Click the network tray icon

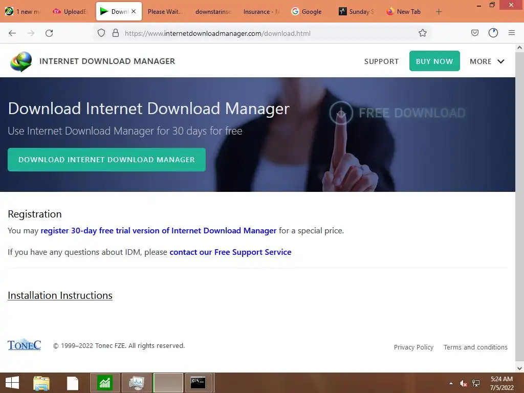476,383
